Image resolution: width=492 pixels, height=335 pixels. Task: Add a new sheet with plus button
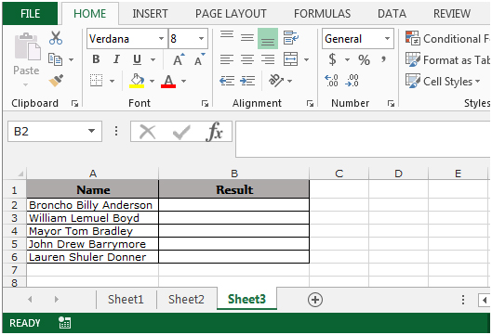point(315,300)
